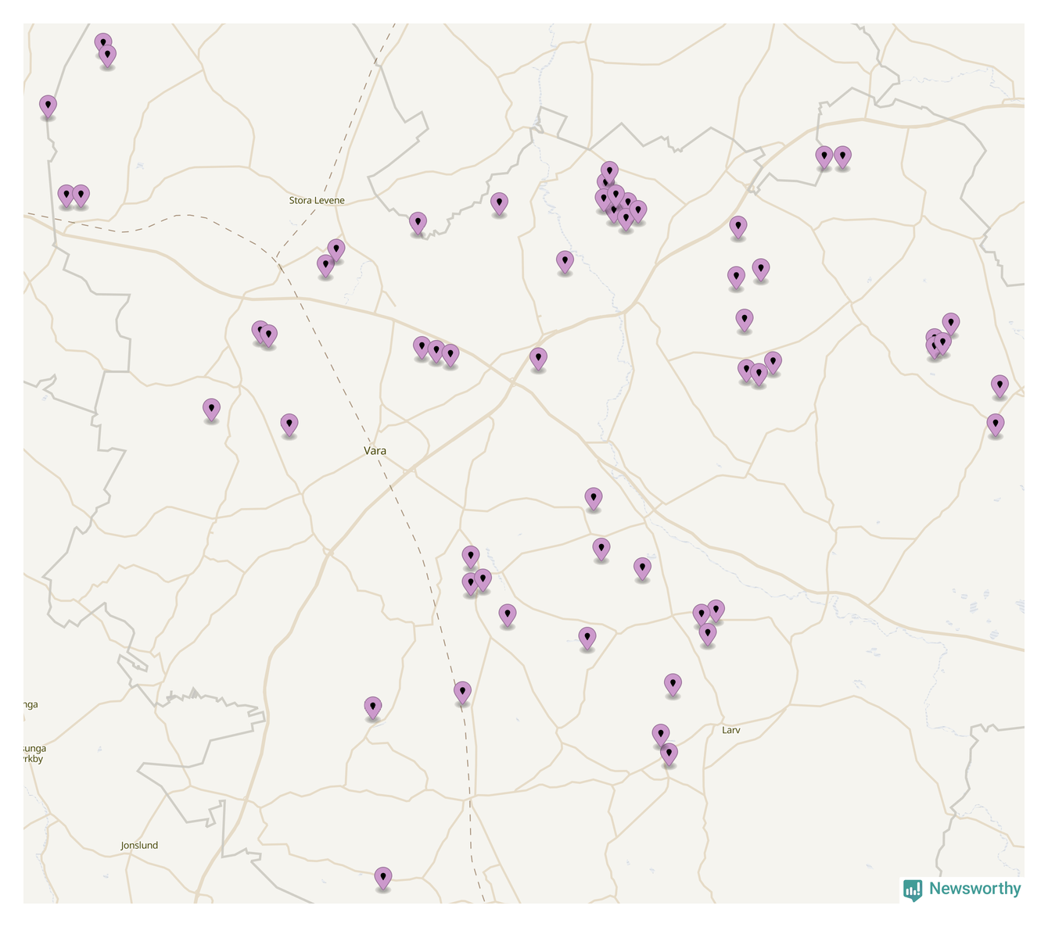Select the middle marker of three-marker row north of Vara
This screenshot has width=1048, height=927.
pos(436,352)
